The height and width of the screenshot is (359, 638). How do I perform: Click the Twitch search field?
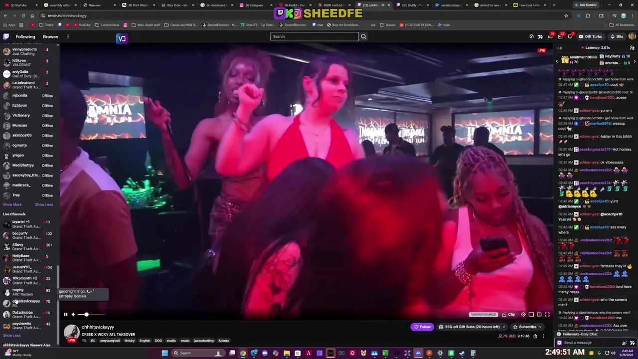coord(314,36)
